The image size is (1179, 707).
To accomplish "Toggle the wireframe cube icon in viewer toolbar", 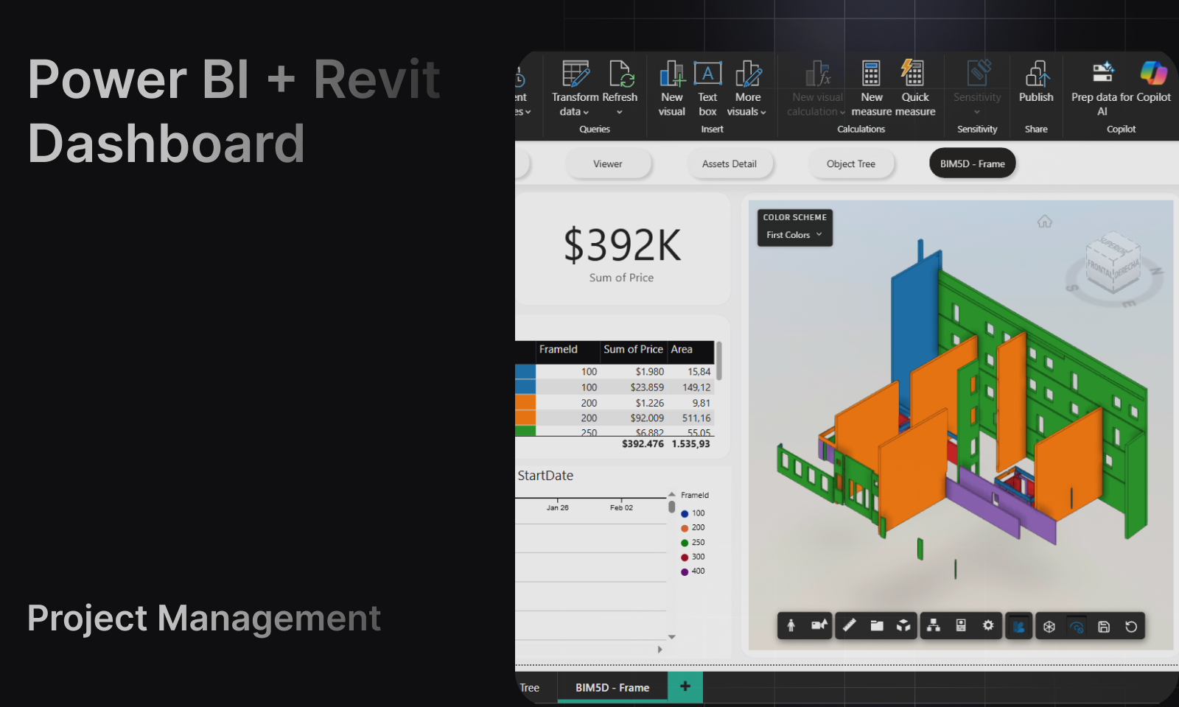I will (1049, 625).
